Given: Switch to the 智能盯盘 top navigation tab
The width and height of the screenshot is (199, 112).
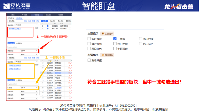Looking at the screenshot, I should (37, 15).
